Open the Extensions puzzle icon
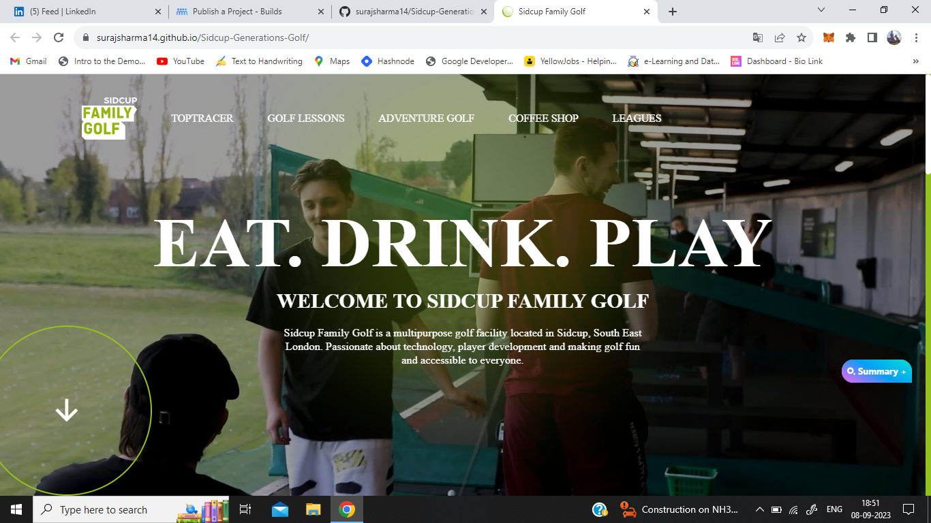 pos(851,37)
